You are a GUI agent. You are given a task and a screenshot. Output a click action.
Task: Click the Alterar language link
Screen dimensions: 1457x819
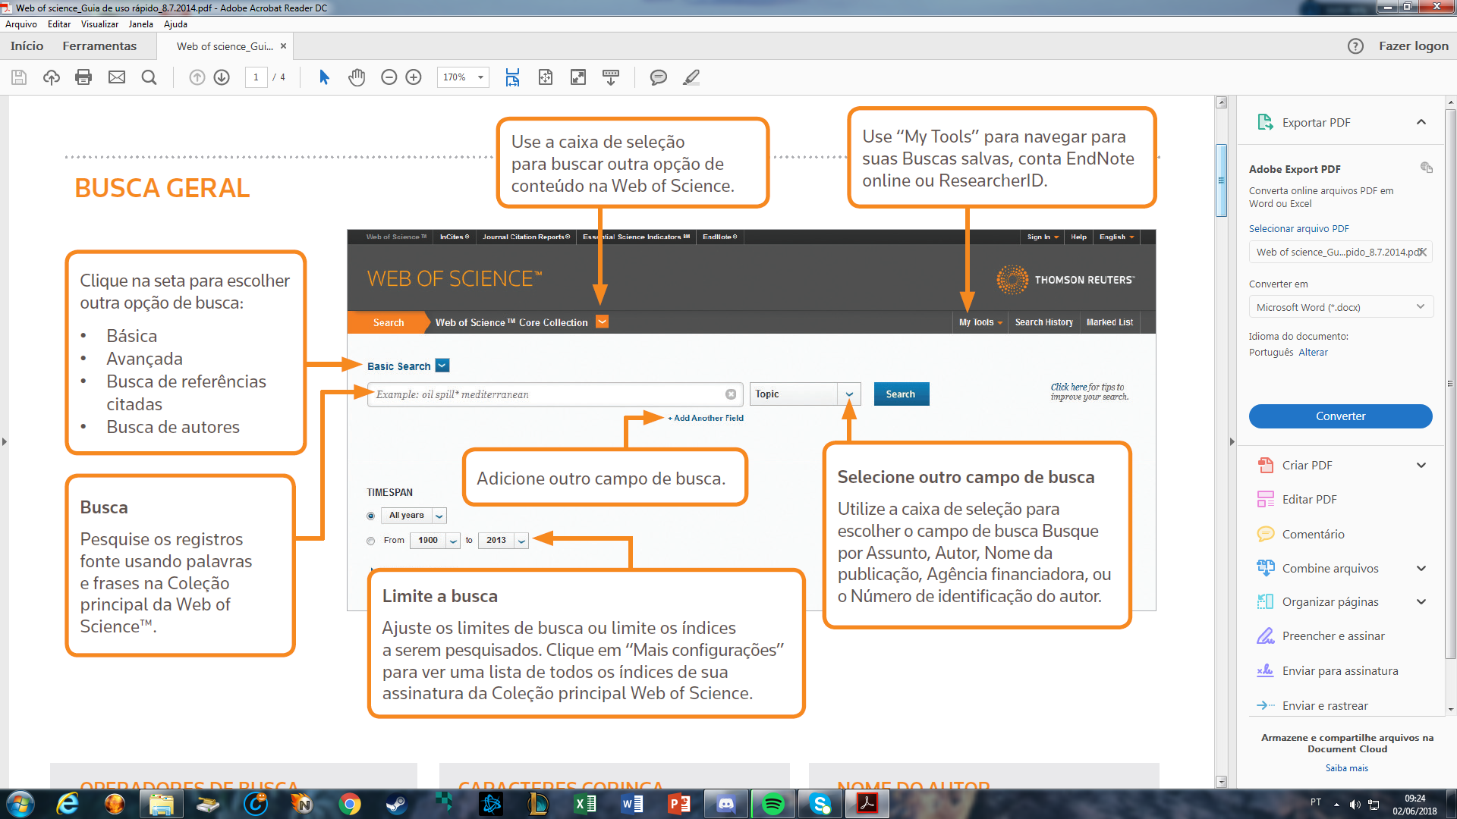1313,353
